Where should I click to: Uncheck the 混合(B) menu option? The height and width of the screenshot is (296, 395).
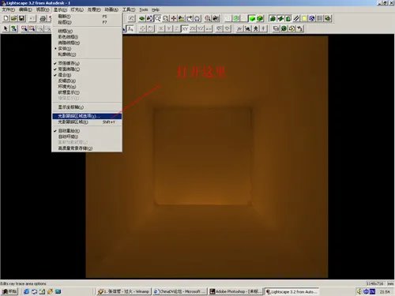87,75
